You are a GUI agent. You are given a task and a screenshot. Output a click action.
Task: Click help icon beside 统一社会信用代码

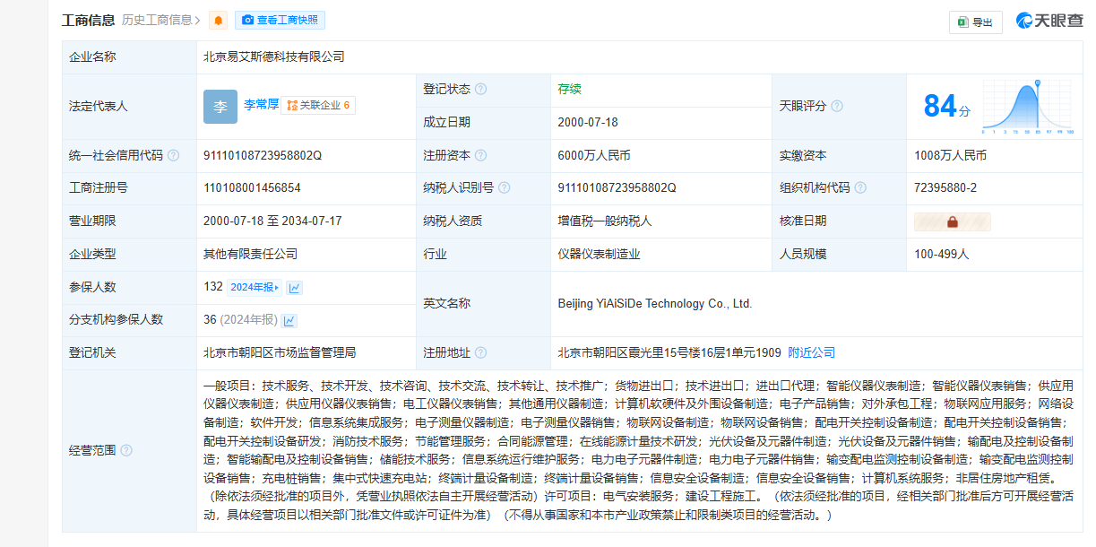point(173,155)
